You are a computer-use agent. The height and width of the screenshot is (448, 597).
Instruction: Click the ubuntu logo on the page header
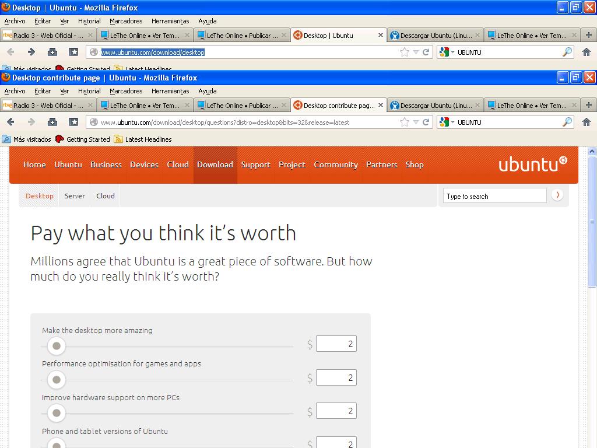pos(533,164)
